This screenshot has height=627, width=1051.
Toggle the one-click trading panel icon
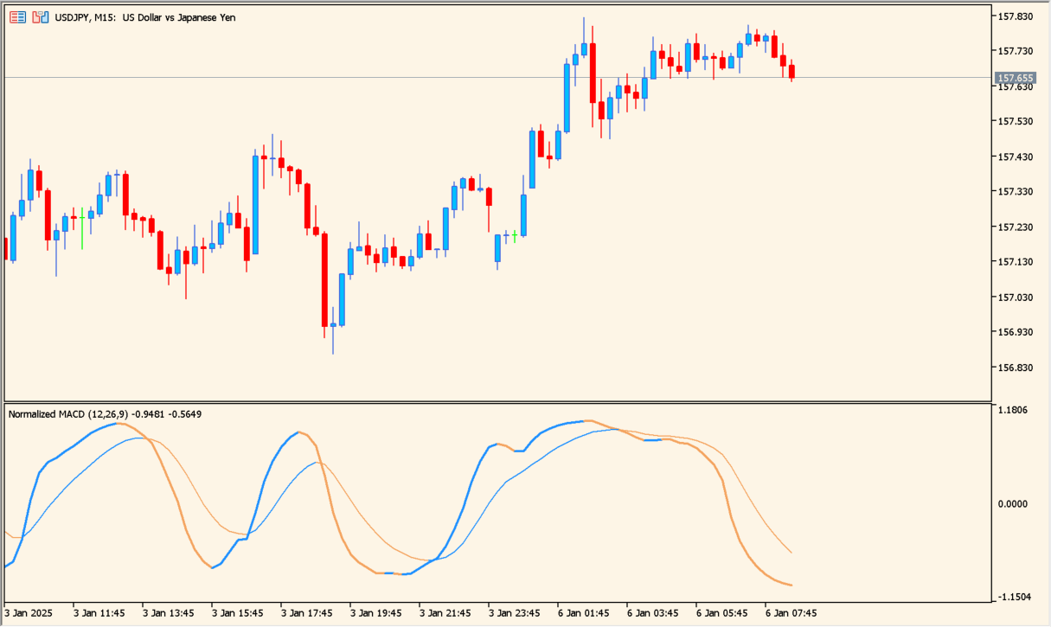point(40,17)
